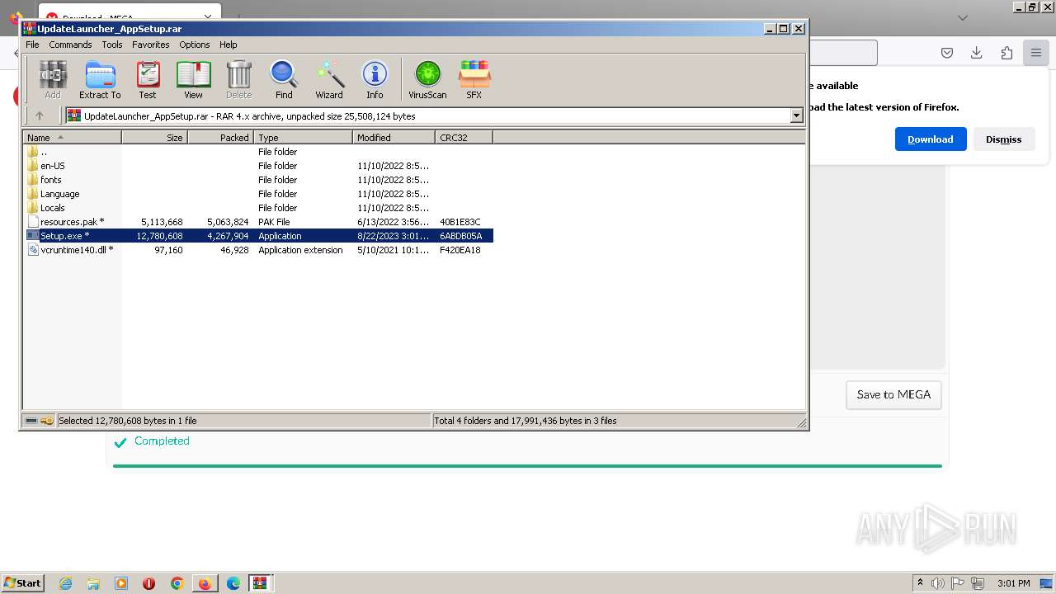Open the Help menu
This screenshot has width=1056, height=594.
pyautogui.click(x=229, y=45)
